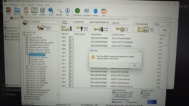Screen dimensions: 189x106
Task: Select Normal key radio option
Action: click(113, 102)
